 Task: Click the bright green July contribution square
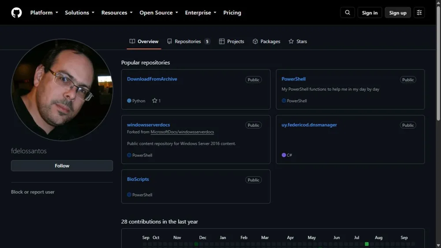click(x=367, y=244)
